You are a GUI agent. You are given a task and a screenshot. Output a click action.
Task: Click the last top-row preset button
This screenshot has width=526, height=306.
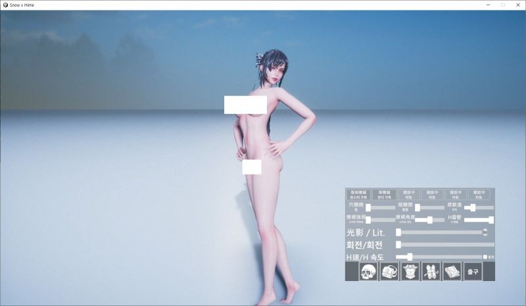coord(479,195)
